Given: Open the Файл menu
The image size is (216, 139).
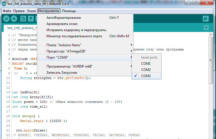Looking at the screenshot, I should pyautogui.click(x=7, y=11).
